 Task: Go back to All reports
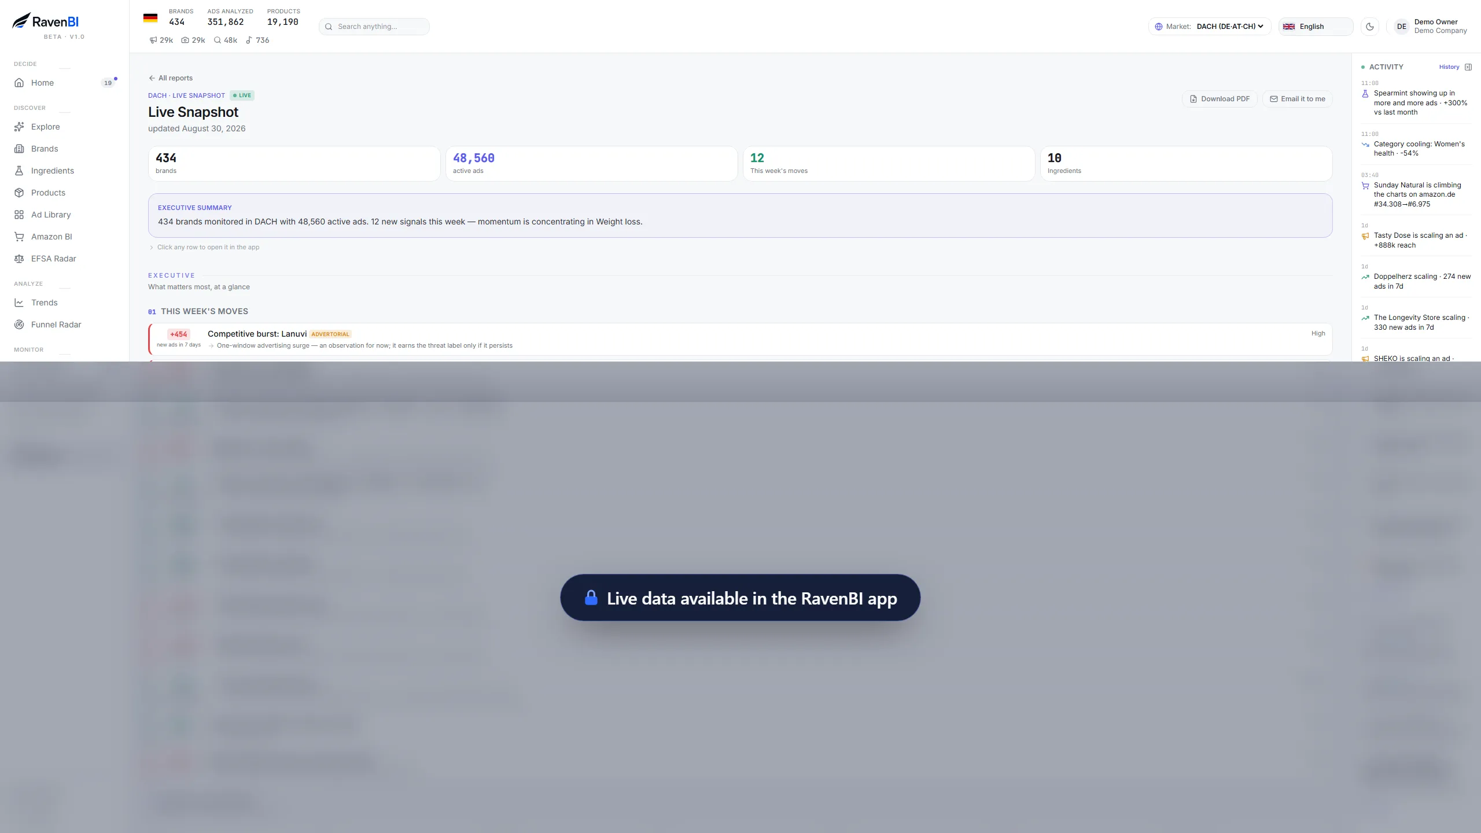point(171,78)
